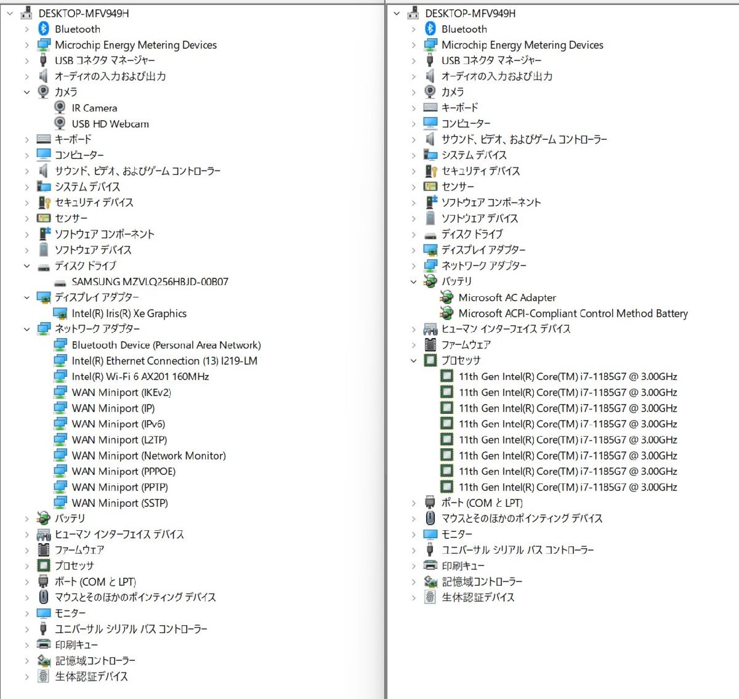Click the Wi-Fi 6 AX201 adapter icon
The width and height of the screenshot is (739, 699).
coord(60,377)
